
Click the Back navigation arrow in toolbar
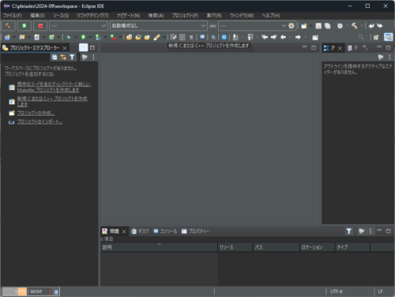[x=283, y=37]
